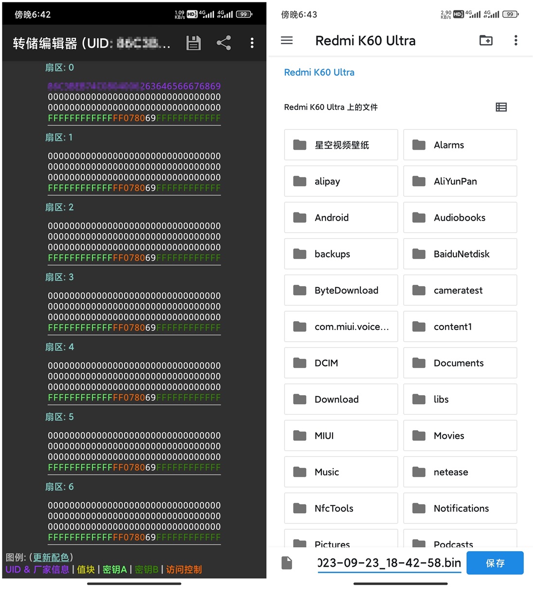Open the Audiobooks folder

(x=460, y=218)
